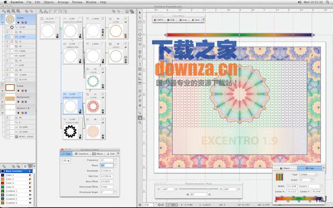Viewport: 333px width, 208px height.
Task: Switch to the Path tab in Excentro Control
Action: 110,154
